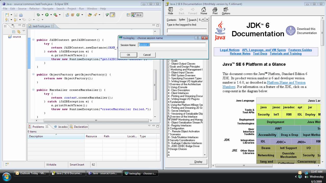Toggle Mark Occurrences highlighter icon
326x183 pixels.
pos(113,15)
